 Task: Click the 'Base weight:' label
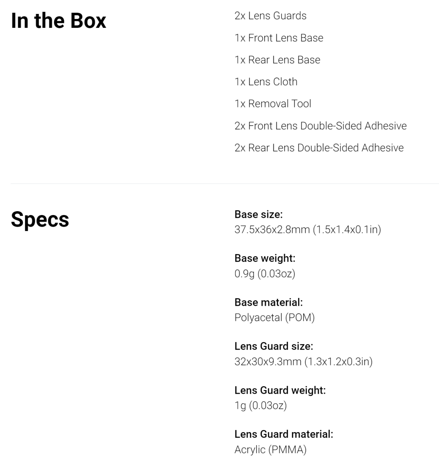(x=265, y=258)
